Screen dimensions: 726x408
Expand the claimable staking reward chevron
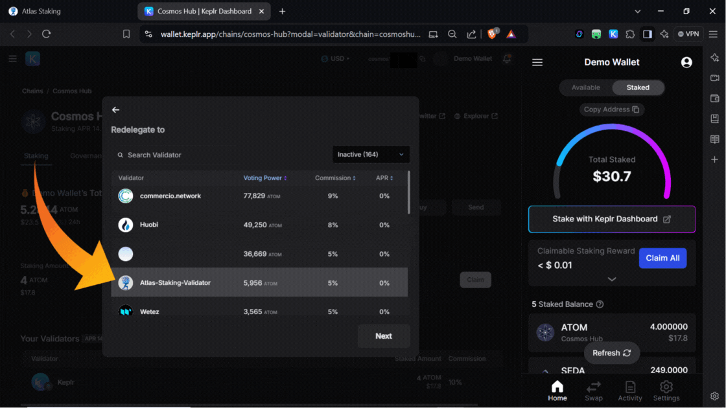[611, 279]
